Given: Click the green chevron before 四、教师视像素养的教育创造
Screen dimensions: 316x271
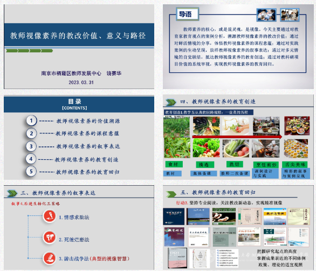Looking at the screenshot, I should click(171, 102).
